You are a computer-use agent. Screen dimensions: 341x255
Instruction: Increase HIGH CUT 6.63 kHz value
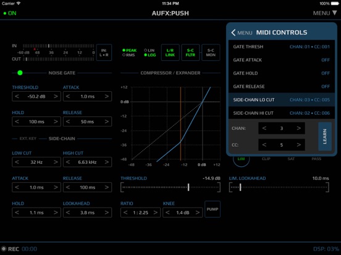point(106,162)
